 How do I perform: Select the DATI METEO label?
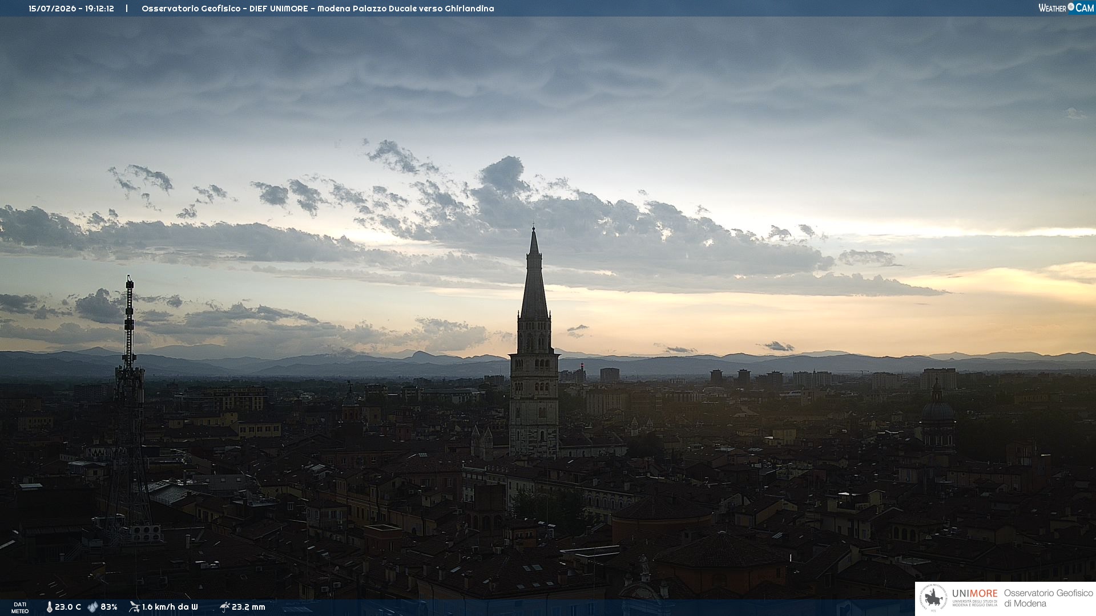click(x=20, y=608)
